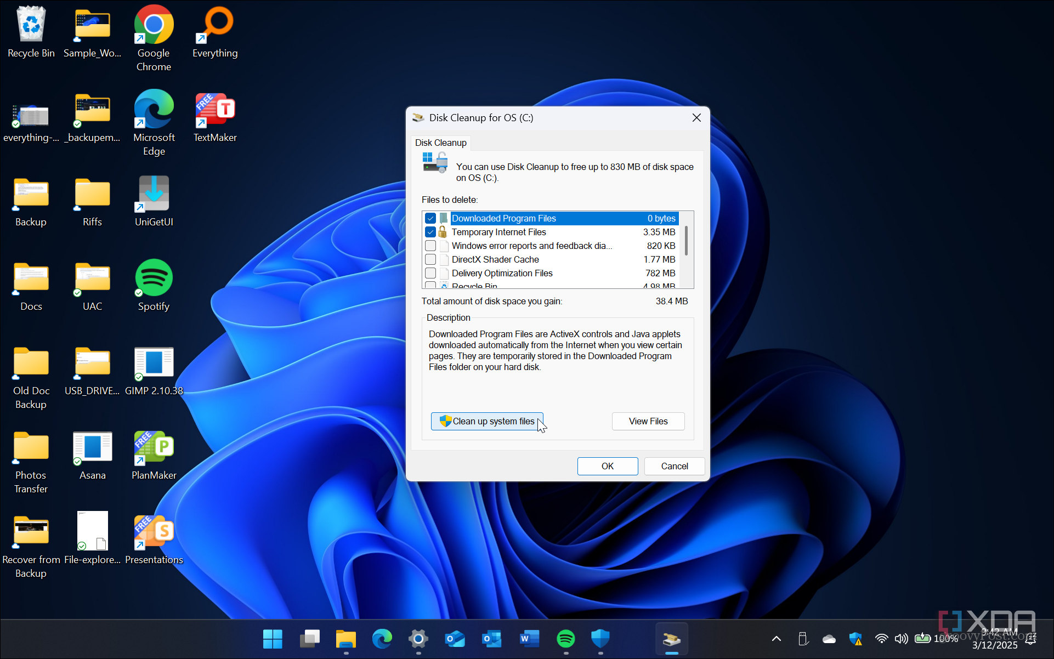Select the Spotify desktop icon

point(154,285)
